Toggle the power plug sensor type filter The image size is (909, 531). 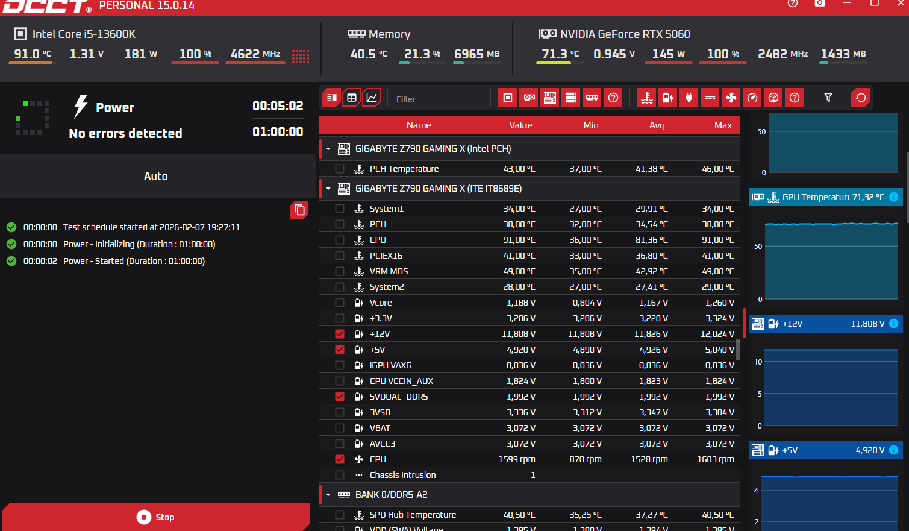click(689, 98)
